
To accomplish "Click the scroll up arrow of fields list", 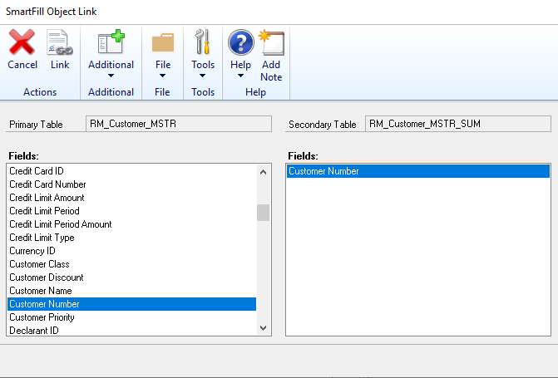I will pyautogui.click(x=264, y=172).
